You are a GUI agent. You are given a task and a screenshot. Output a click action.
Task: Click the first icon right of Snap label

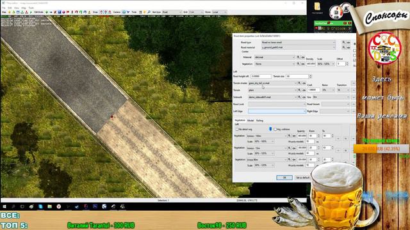pos(101,12)
